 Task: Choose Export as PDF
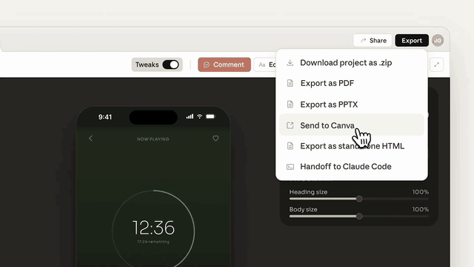[352, 83]
